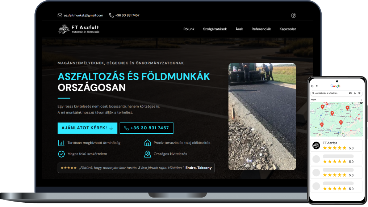368x207 pixels.
Task: Click the phone's Google search field
Action: (336, 93)
